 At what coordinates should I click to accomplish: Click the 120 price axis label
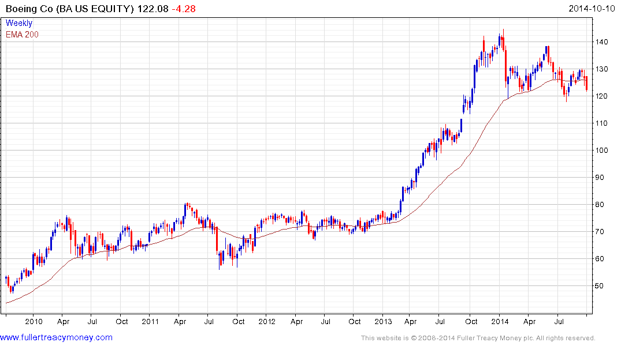pos(601,96)
